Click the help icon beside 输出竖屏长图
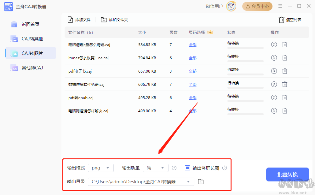 click(225, 168)
